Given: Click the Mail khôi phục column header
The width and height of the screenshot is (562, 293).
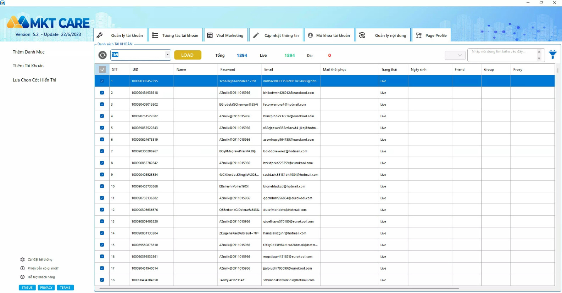Looking at the screenshot, I should [x=350, y=69].
